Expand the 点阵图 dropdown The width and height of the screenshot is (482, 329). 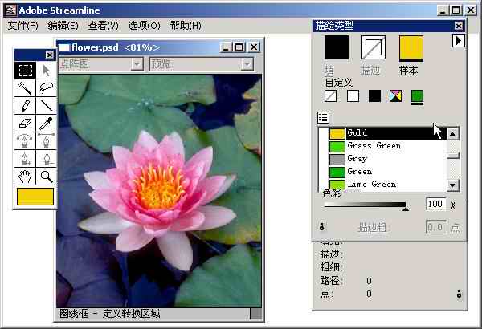pyautogui.click(x=137, y=64)
